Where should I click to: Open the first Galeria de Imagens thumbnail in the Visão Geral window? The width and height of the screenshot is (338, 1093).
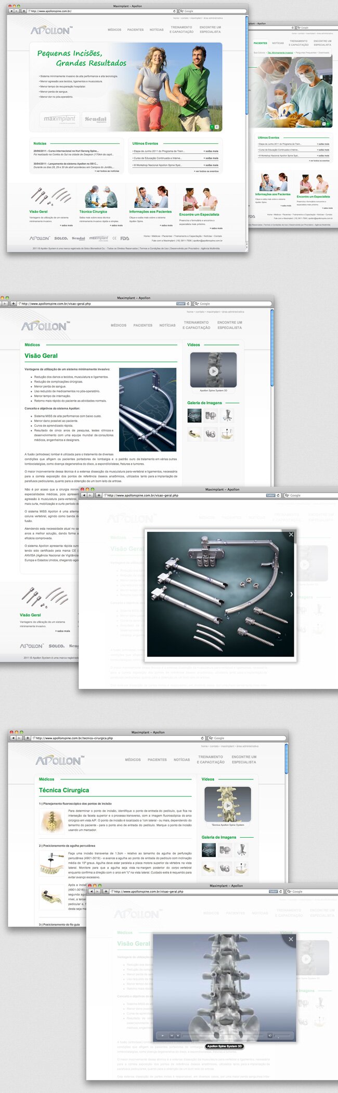(x=194, y=415)
